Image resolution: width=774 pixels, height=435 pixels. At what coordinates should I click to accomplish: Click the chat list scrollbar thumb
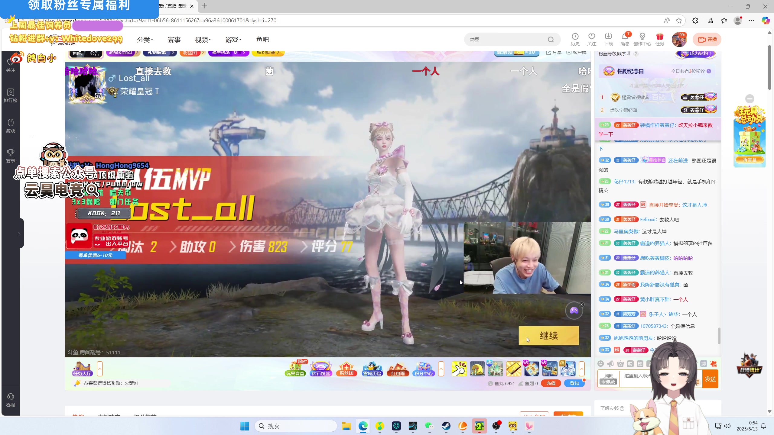719,336
